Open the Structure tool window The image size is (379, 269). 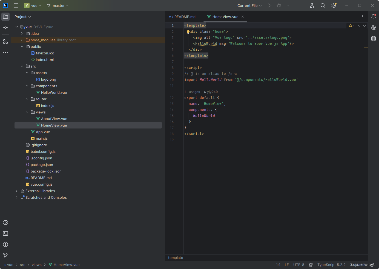[x=5, y=42]
